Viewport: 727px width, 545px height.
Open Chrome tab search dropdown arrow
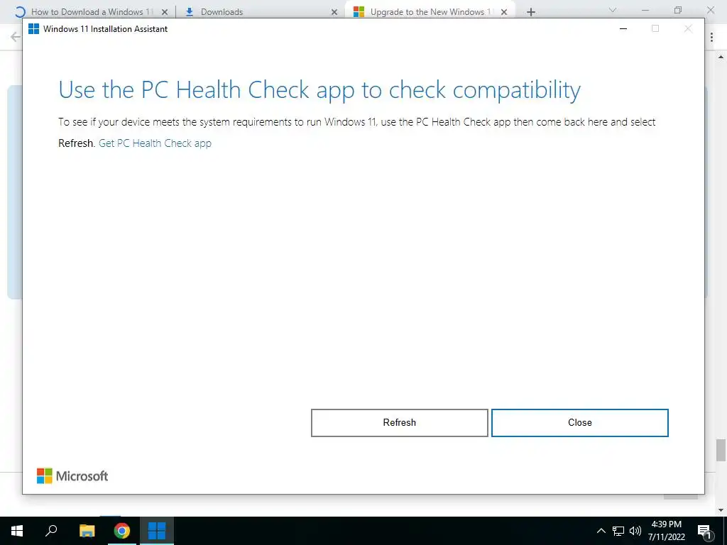point(613,10)
